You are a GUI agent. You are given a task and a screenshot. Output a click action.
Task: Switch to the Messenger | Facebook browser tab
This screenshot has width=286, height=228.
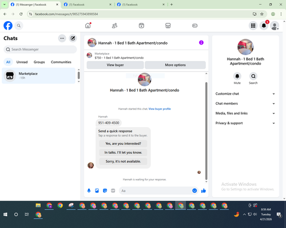point(34,5)
